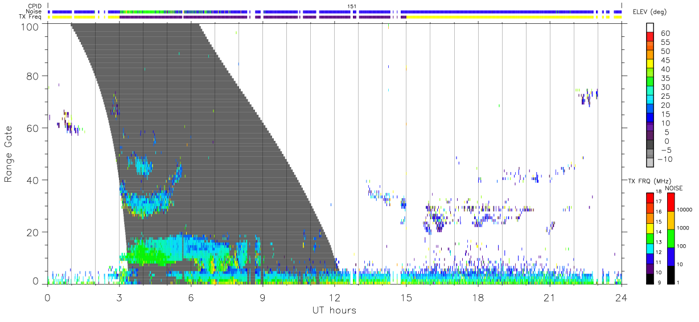Viewport: 699px width, 322px height.
Task: Select the red segment of ELEV colorbar
Action: [x=650, y=36]
